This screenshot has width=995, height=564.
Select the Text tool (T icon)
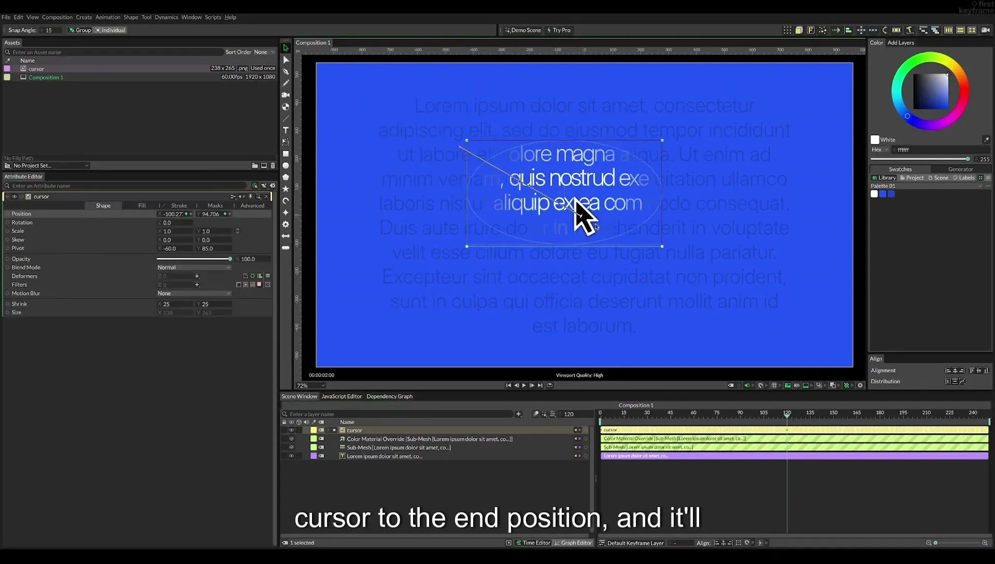pos(286,130)
